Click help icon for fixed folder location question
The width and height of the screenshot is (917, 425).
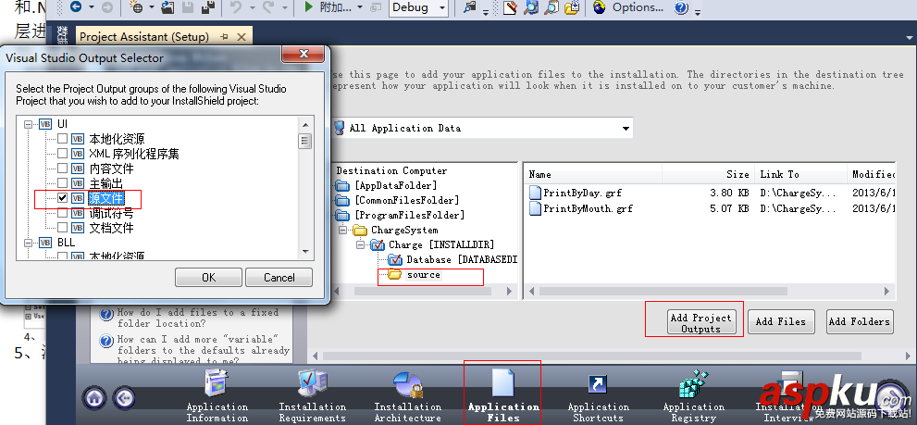coord(106,315)
